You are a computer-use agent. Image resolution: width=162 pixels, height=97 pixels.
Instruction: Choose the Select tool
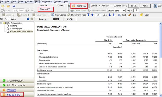click(7, 10)
